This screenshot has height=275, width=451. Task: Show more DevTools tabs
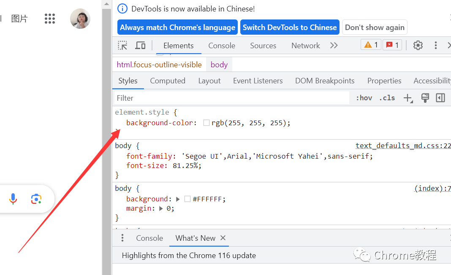click(x=334, y=46)
